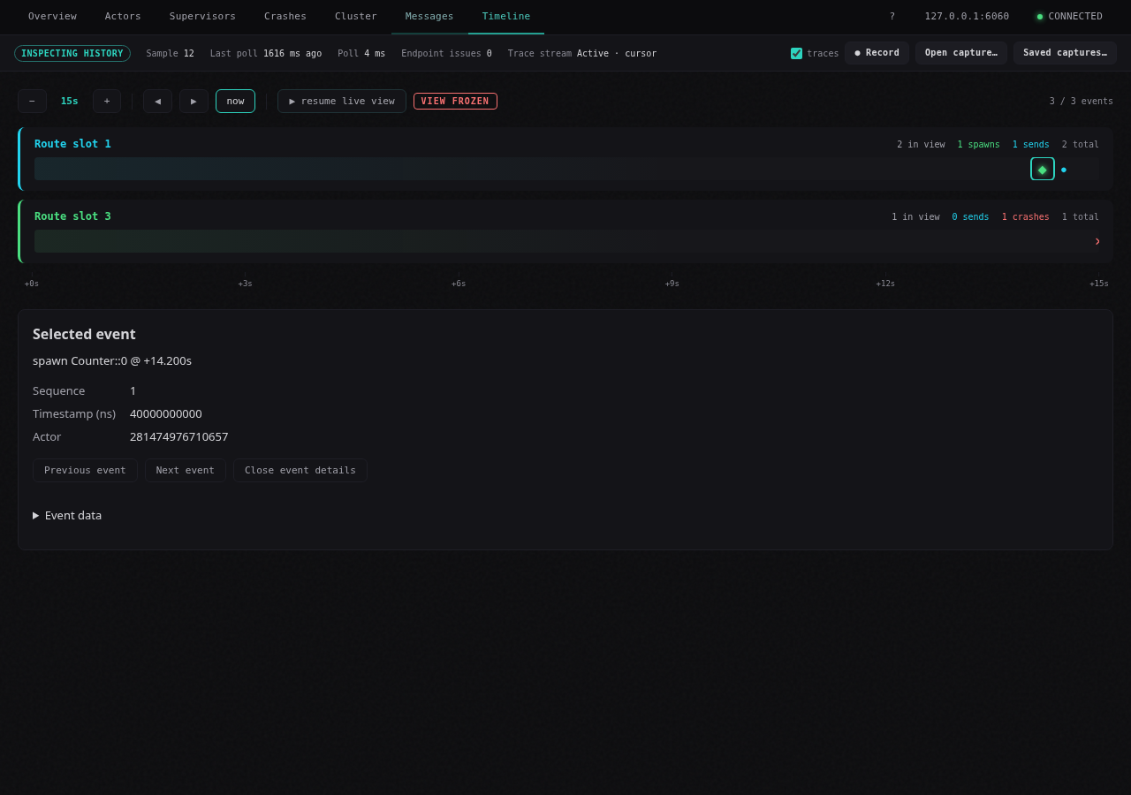Go to Previous event
The width and height of the screenshot is (1131, 795).
pos(85,470)
